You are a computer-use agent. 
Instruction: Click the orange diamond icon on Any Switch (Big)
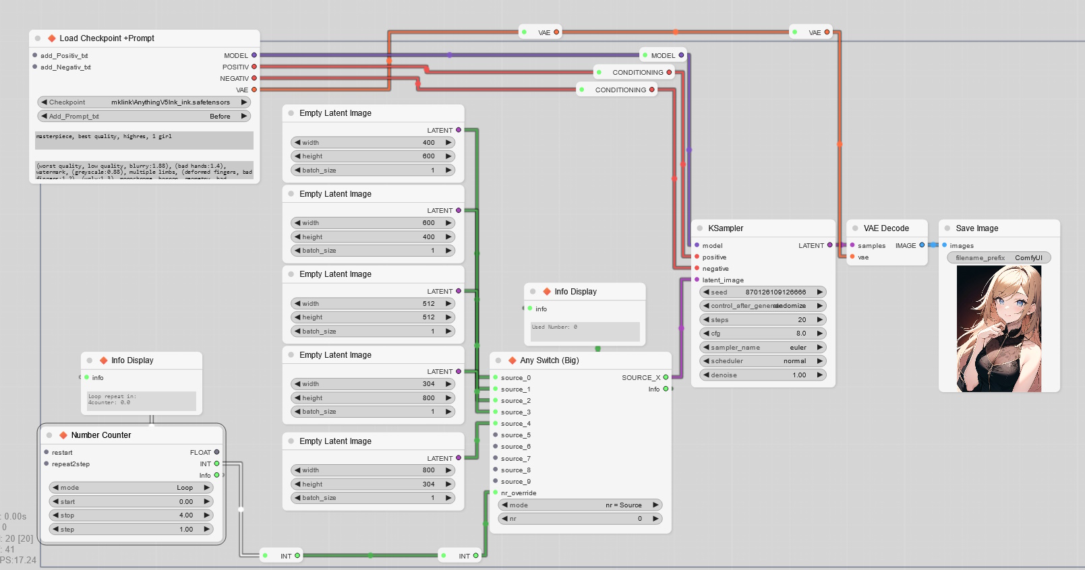[x=512, y=360]
